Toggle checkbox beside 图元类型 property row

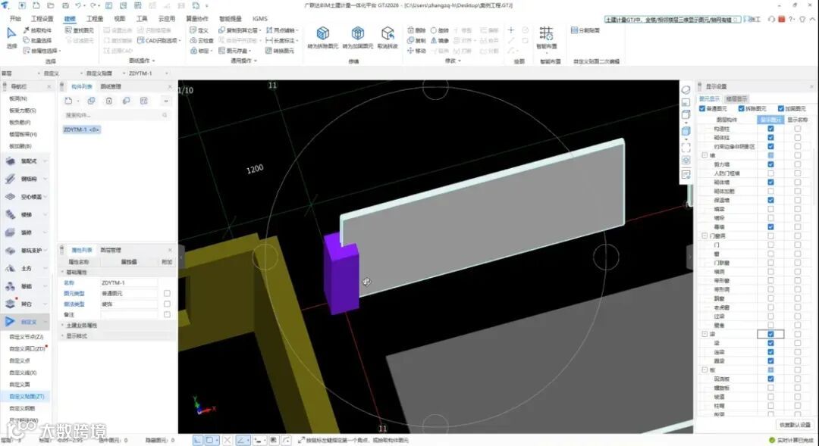[x=167, y=293]
